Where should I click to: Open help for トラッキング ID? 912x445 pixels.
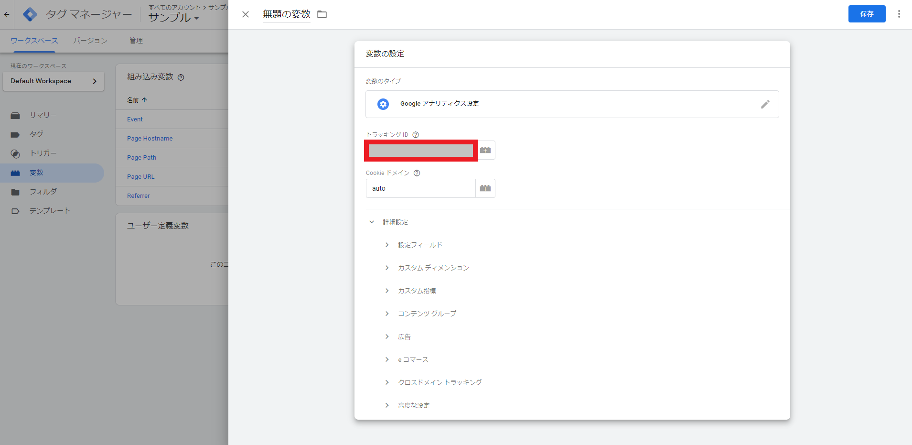[416, 135]
